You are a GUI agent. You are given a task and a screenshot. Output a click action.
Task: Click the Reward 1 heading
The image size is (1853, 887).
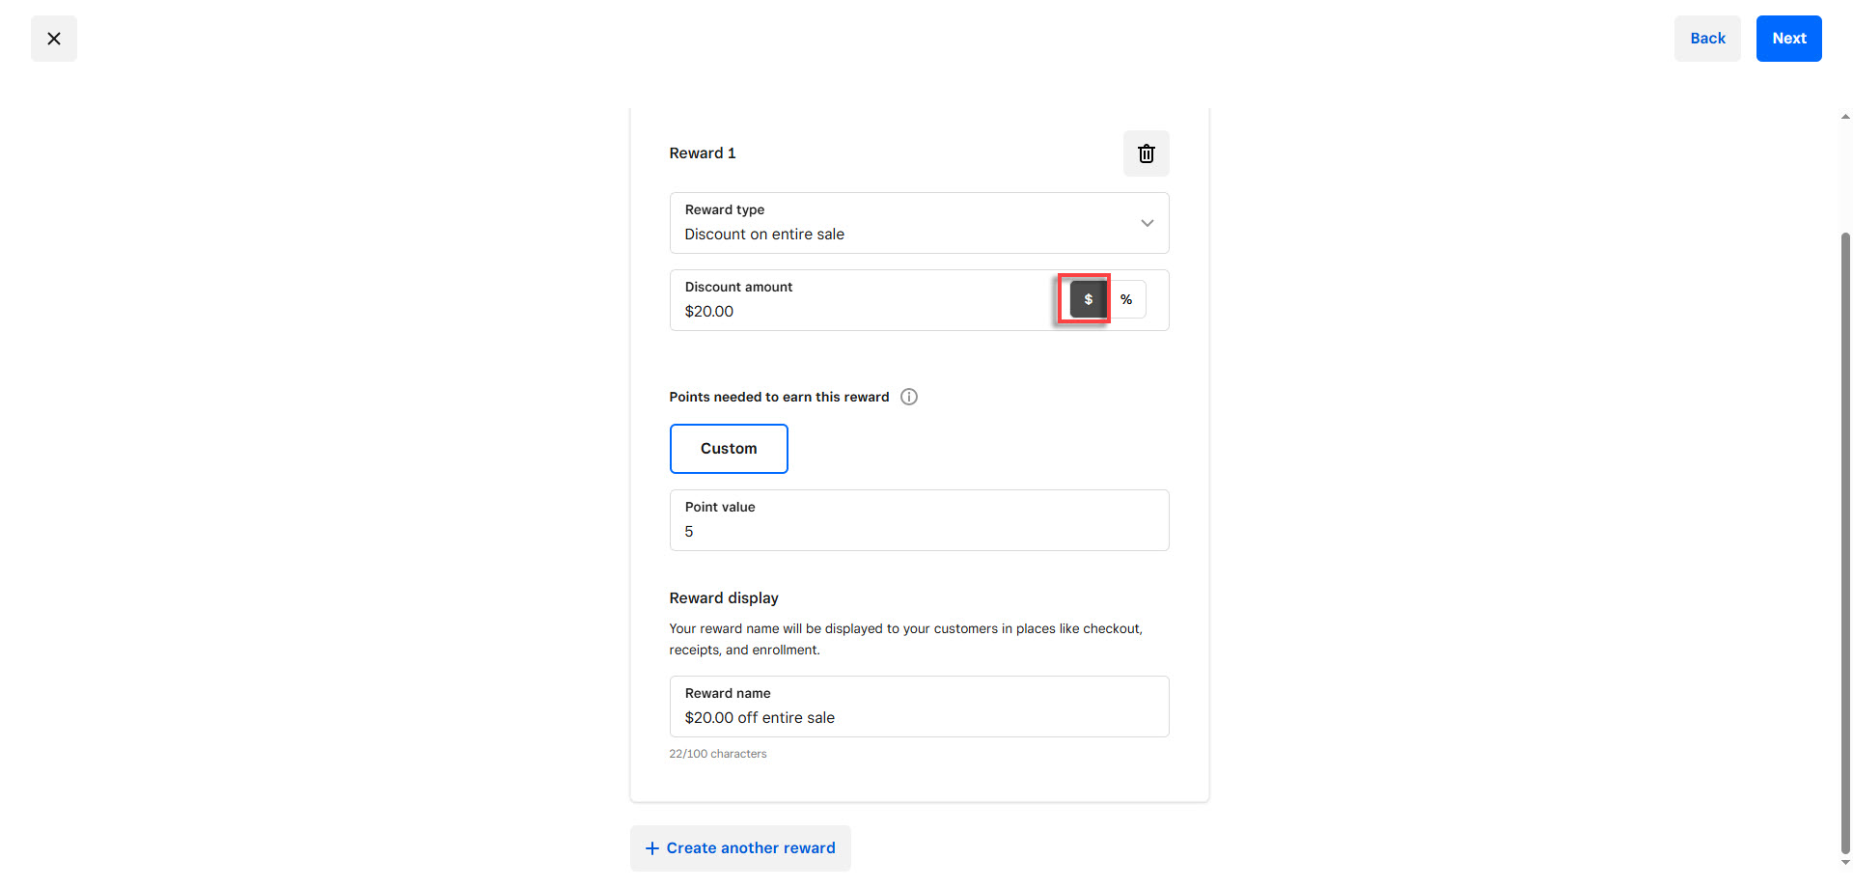pyautogui.click(x=702, y=153)
